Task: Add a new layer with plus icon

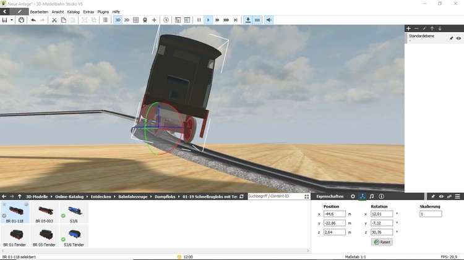Action: (x=408, y=28)
